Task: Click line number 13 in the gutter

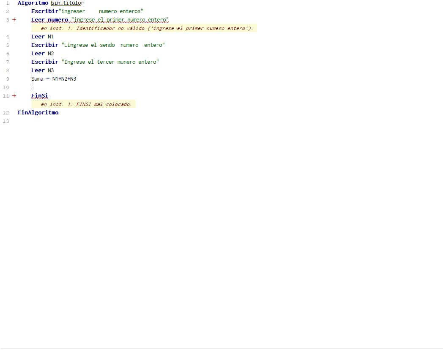Action: coord(6,121)
